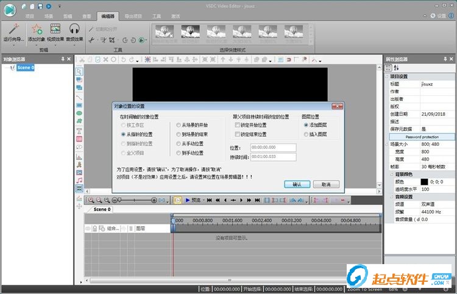The image size is (457, 294).
Task: Open the 添加对象 add object tool
Action: tap(37, 29)
